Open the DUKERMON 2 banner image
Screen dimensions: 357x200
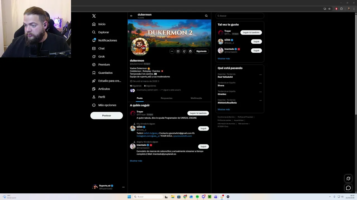169,33
